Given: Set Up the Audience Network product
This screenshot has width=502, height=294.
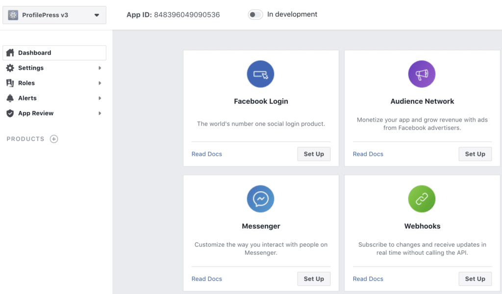Looking at the screenshot, I should (475, 154).
